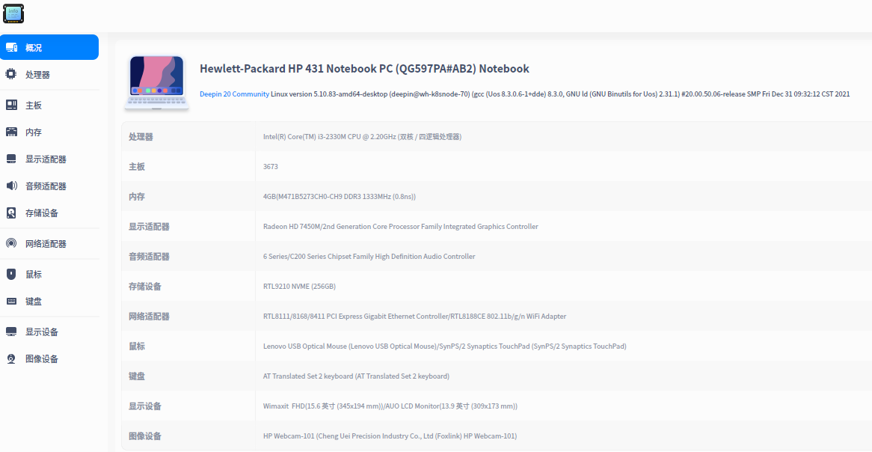Viewport: 872px width, 452px height.
Task: Click the 键盘 keyboard icon
Action: click(x=11, y=301)
